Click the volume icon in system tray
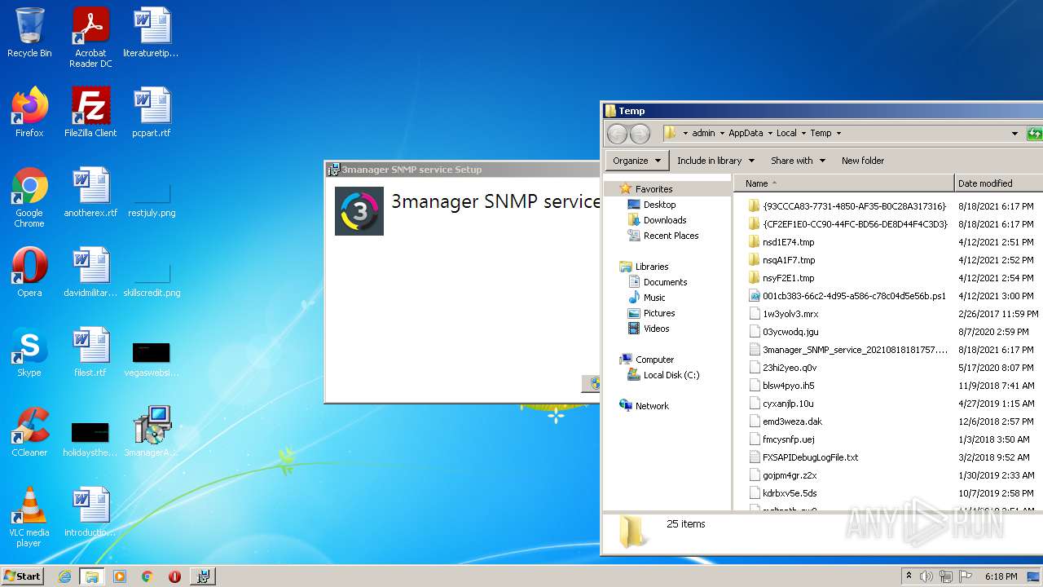 [x=926, y=576]
